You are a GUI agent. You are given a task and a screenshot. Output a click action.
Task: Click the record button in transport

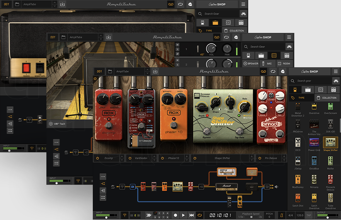click(175, 215)
